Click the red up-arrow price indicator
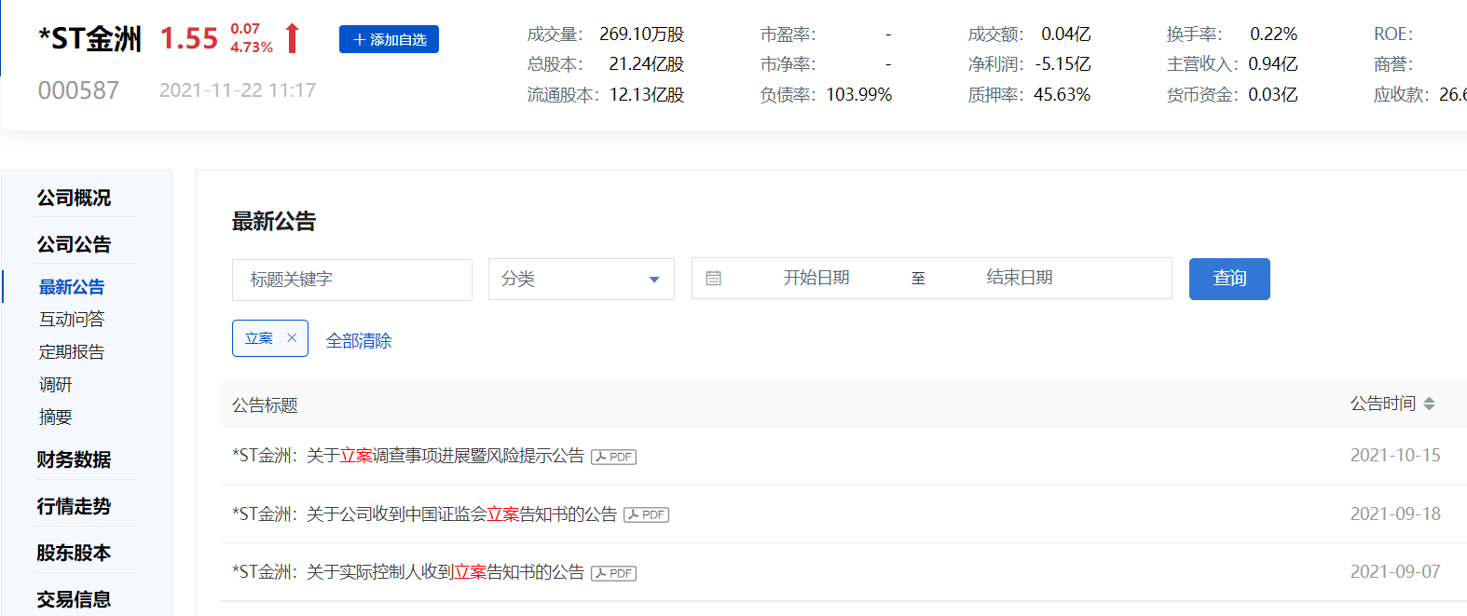 [x=292, y=38]
